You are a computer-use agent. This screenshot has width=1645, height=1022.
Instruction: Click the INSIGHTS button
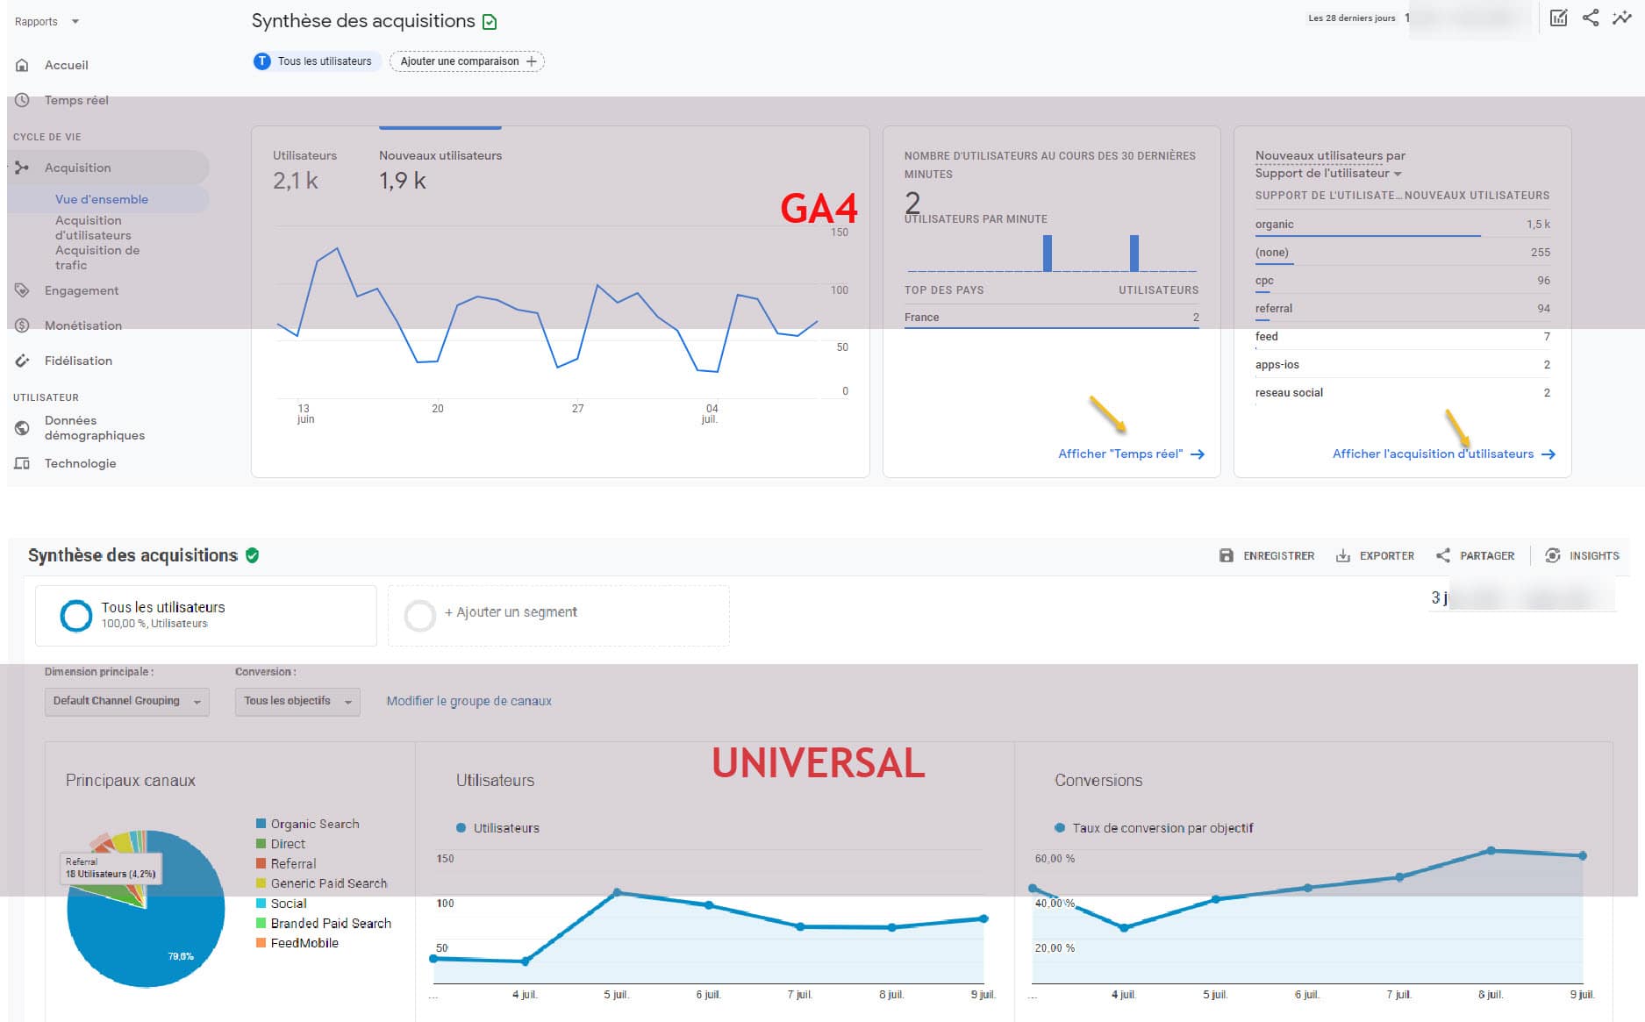(1582, 555)
